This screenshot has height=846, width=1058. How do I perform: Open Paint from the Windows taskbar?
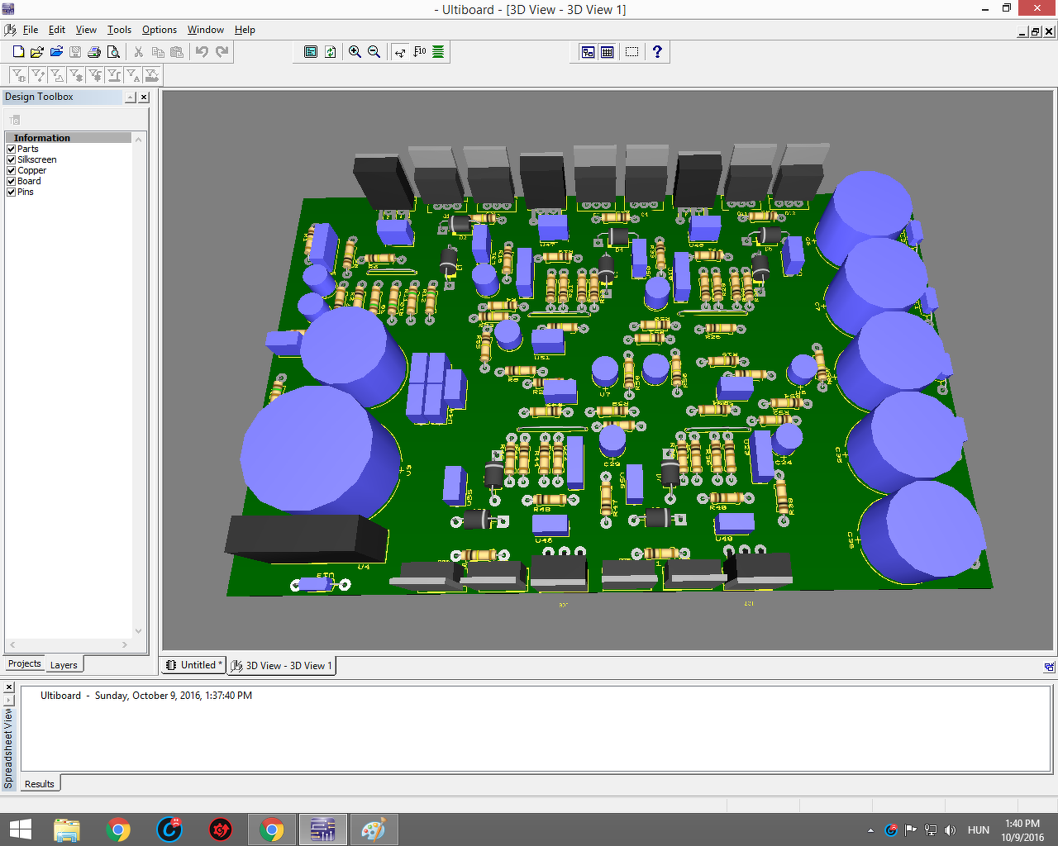[x=374, y=829]
